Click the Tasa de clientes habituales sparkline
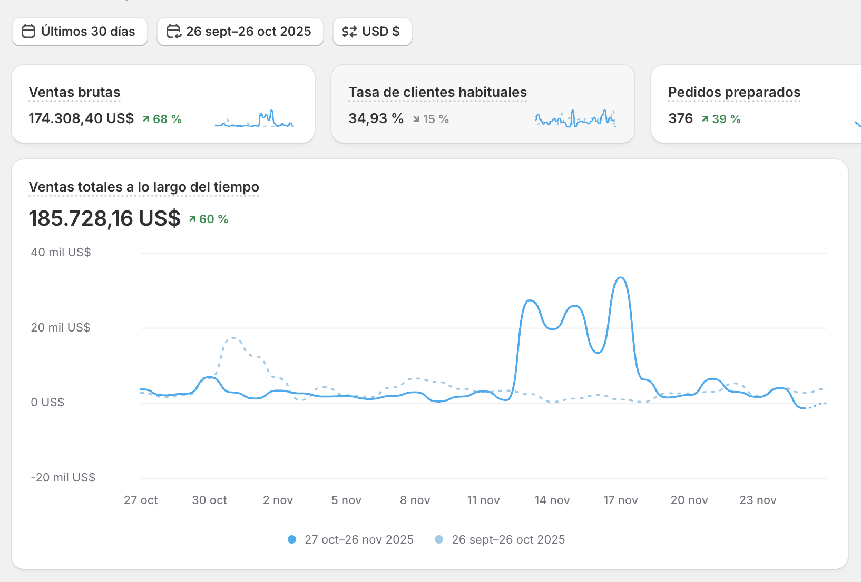Screen dimensions: 861x582 [x=575, y=119]
